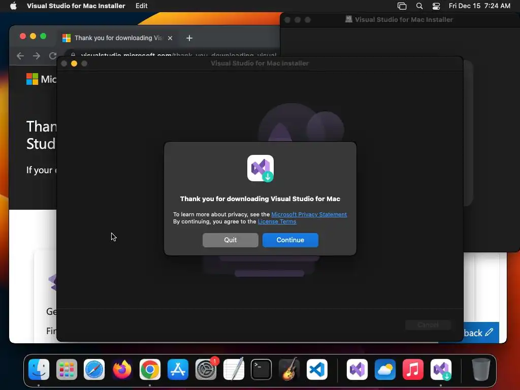Click the Quit button in the installer dialog
Screen dimensions: 520x390
point(231,240)
